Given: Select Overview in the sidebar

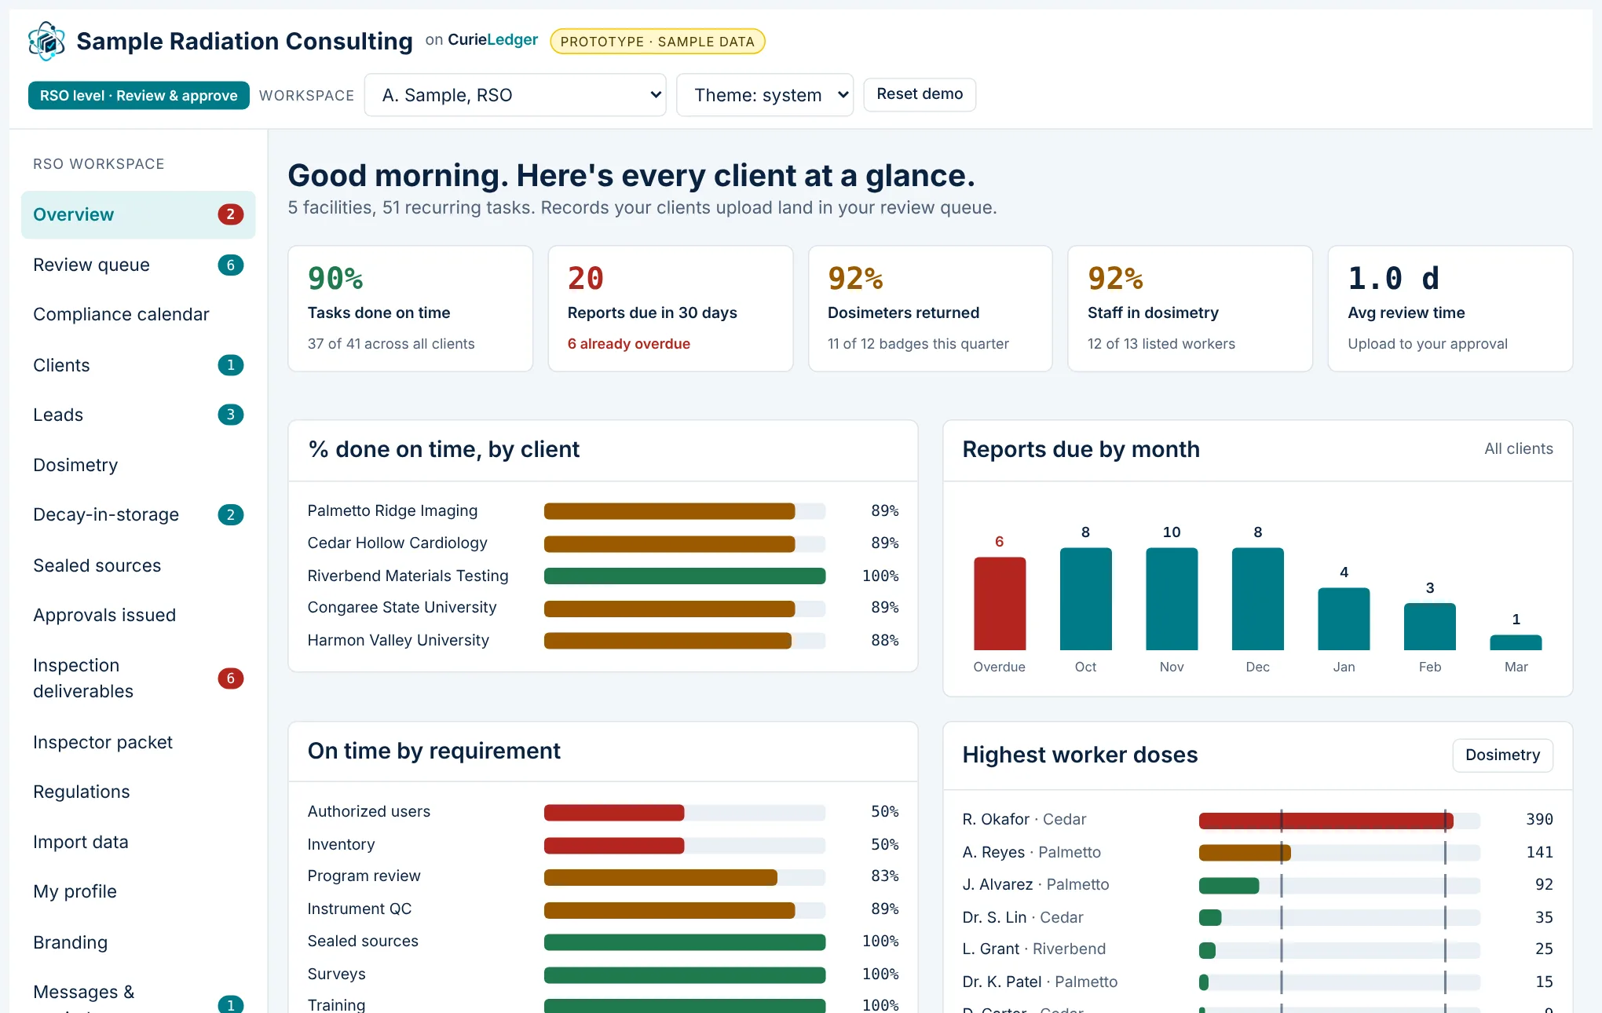Looking at the screenshot, I should point(138,214).
